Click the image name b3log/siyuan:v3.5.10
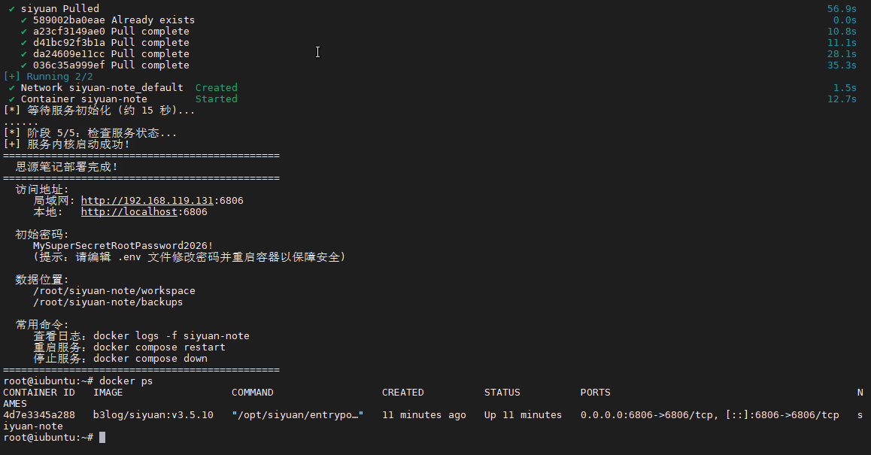Screen dimensions: 871x455 coord(153,415)
